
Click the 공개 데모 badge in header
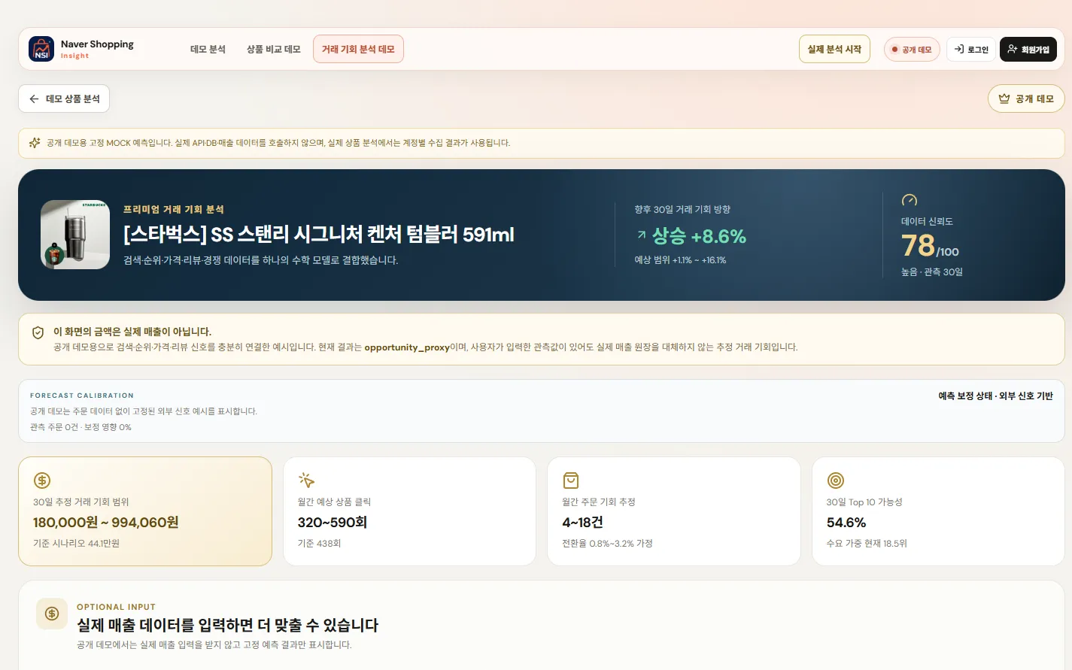[912, 50]
